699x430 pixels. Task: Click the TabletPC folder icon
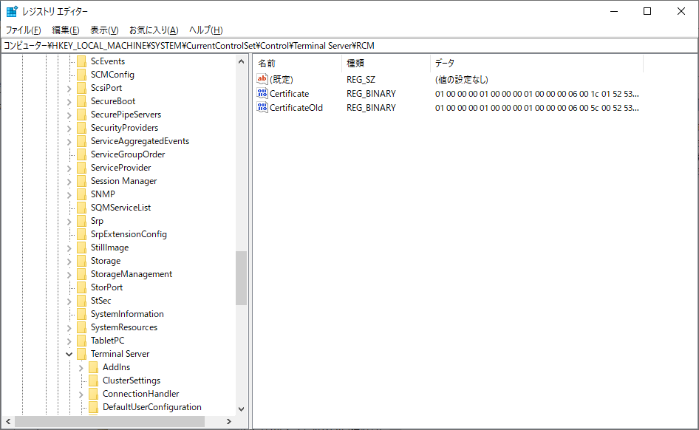pyautogui.click(x=81, y=341)
